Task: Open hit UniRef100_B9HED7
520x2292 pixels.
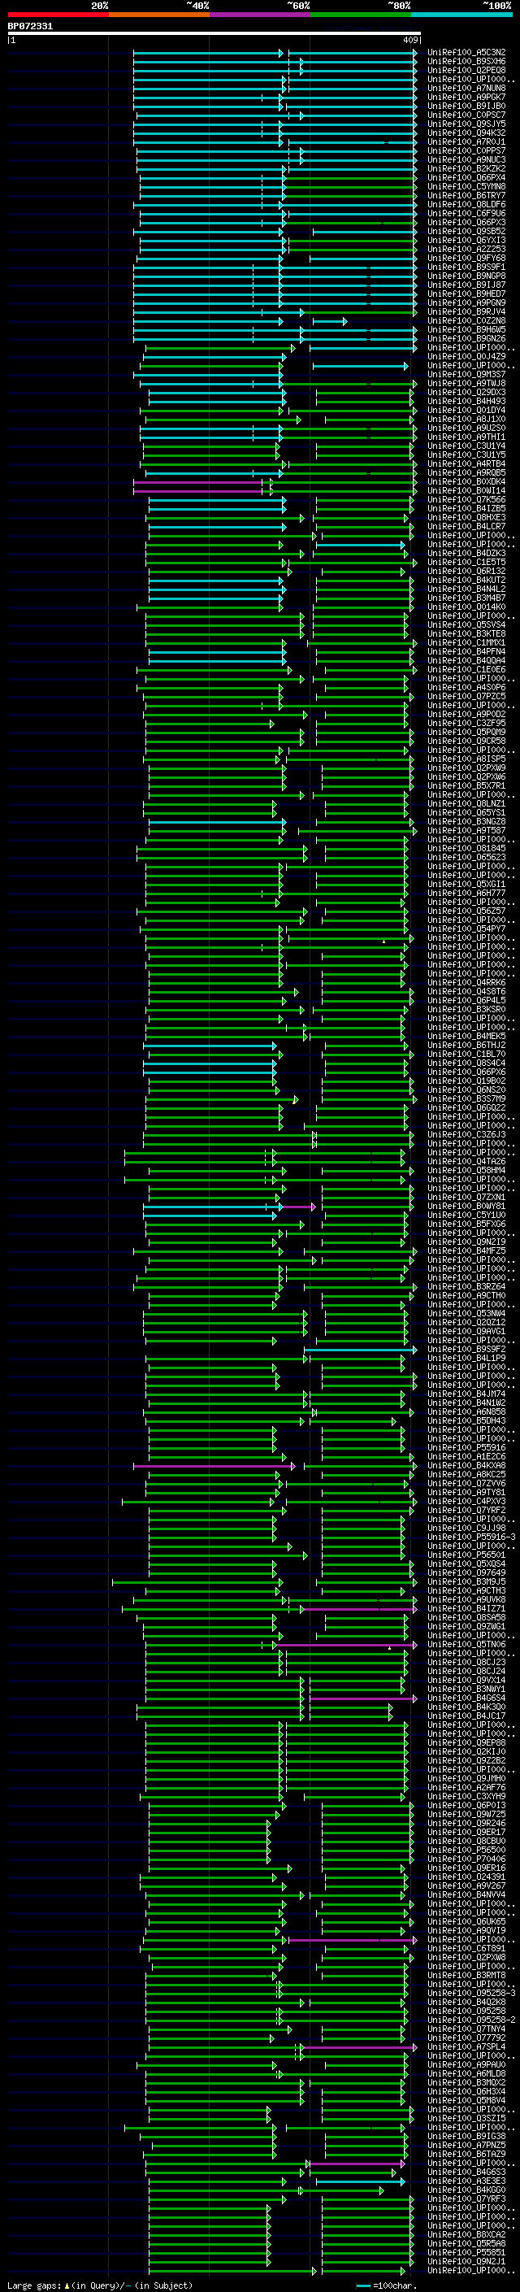Action: pos(466,294)
